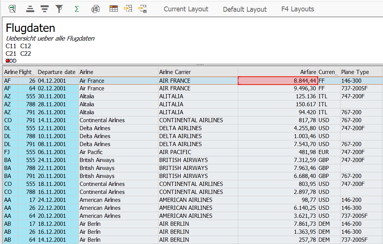Select Delta Airlines row dated 12.11.2001
The height and width of the screenshot is (244, 383).
coord(118,128)
